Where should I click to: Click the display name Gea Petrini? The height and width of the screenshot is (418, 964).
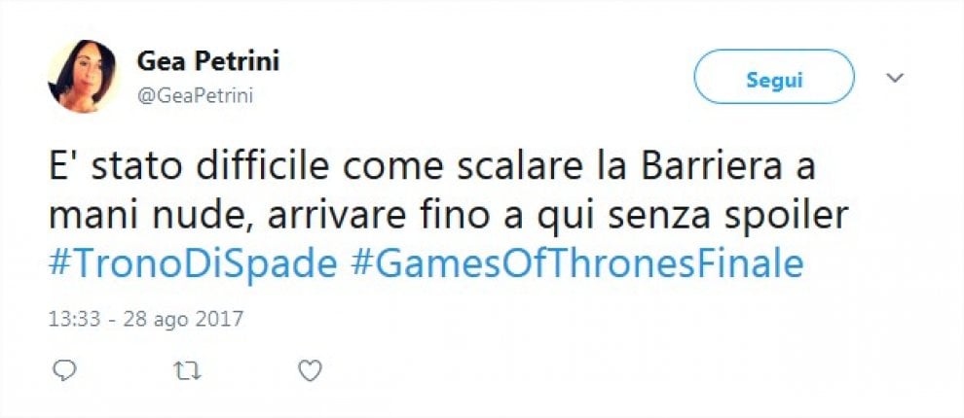(207, 61)
